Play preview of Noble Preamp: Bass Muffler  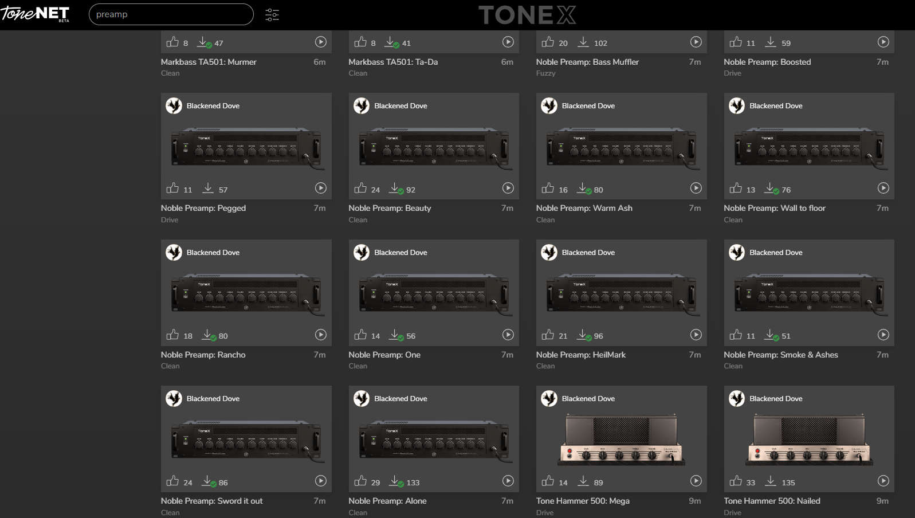[x=696, y=42]
